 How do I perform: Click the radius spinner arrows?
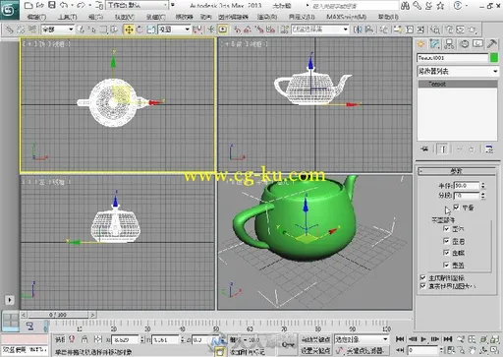click(x=483, y=186)
